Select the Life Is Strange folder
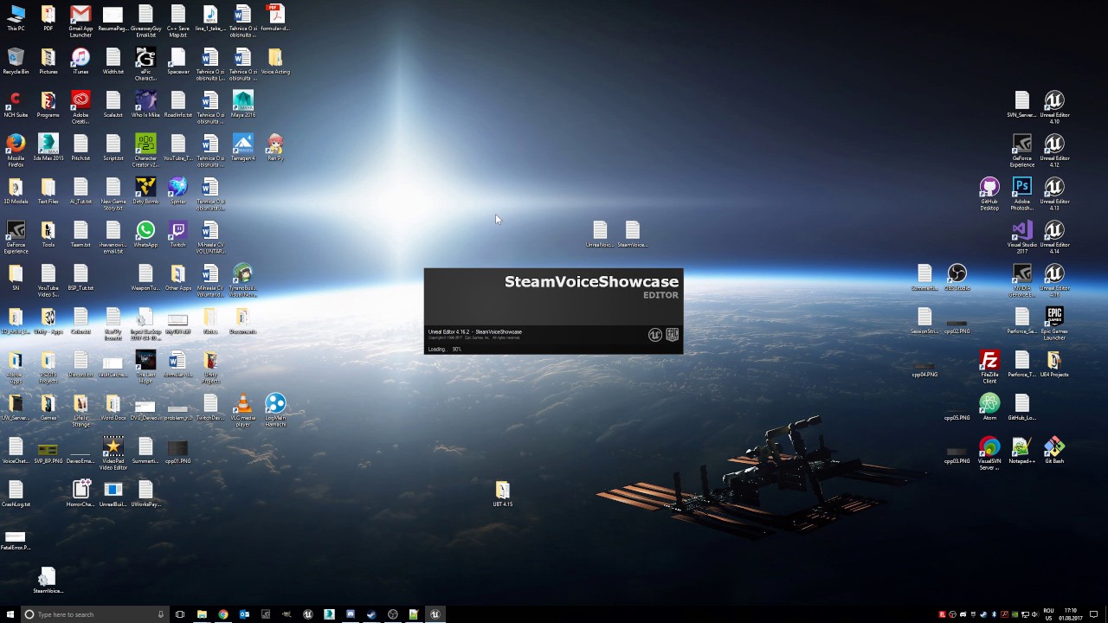This screenshot has width=1108, height=623. coord(81,410)
